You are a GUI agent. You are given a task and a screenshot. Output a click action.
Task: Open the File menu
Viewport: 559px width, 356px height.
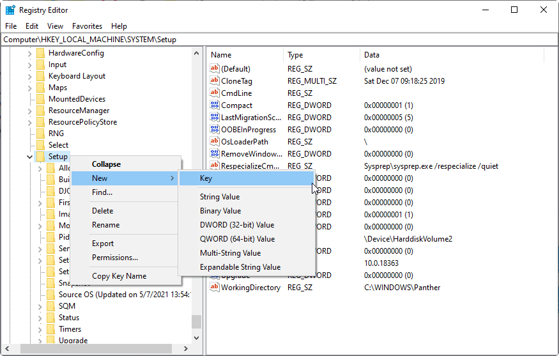pos(11,26)
